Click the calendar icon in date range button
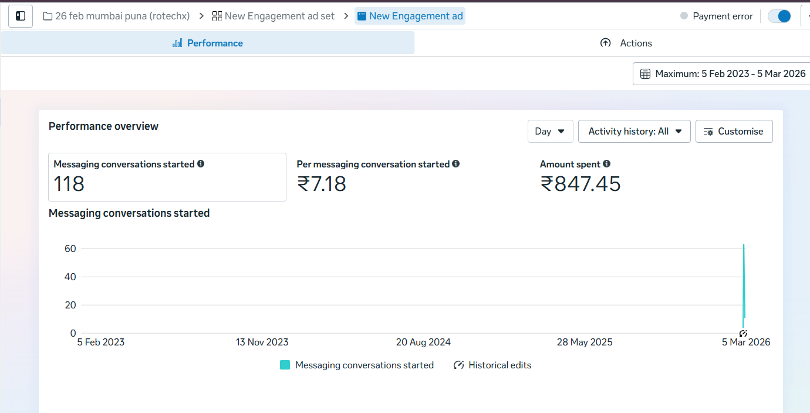The height and width of the screenshot is (413, 810). tap(645, 73)
